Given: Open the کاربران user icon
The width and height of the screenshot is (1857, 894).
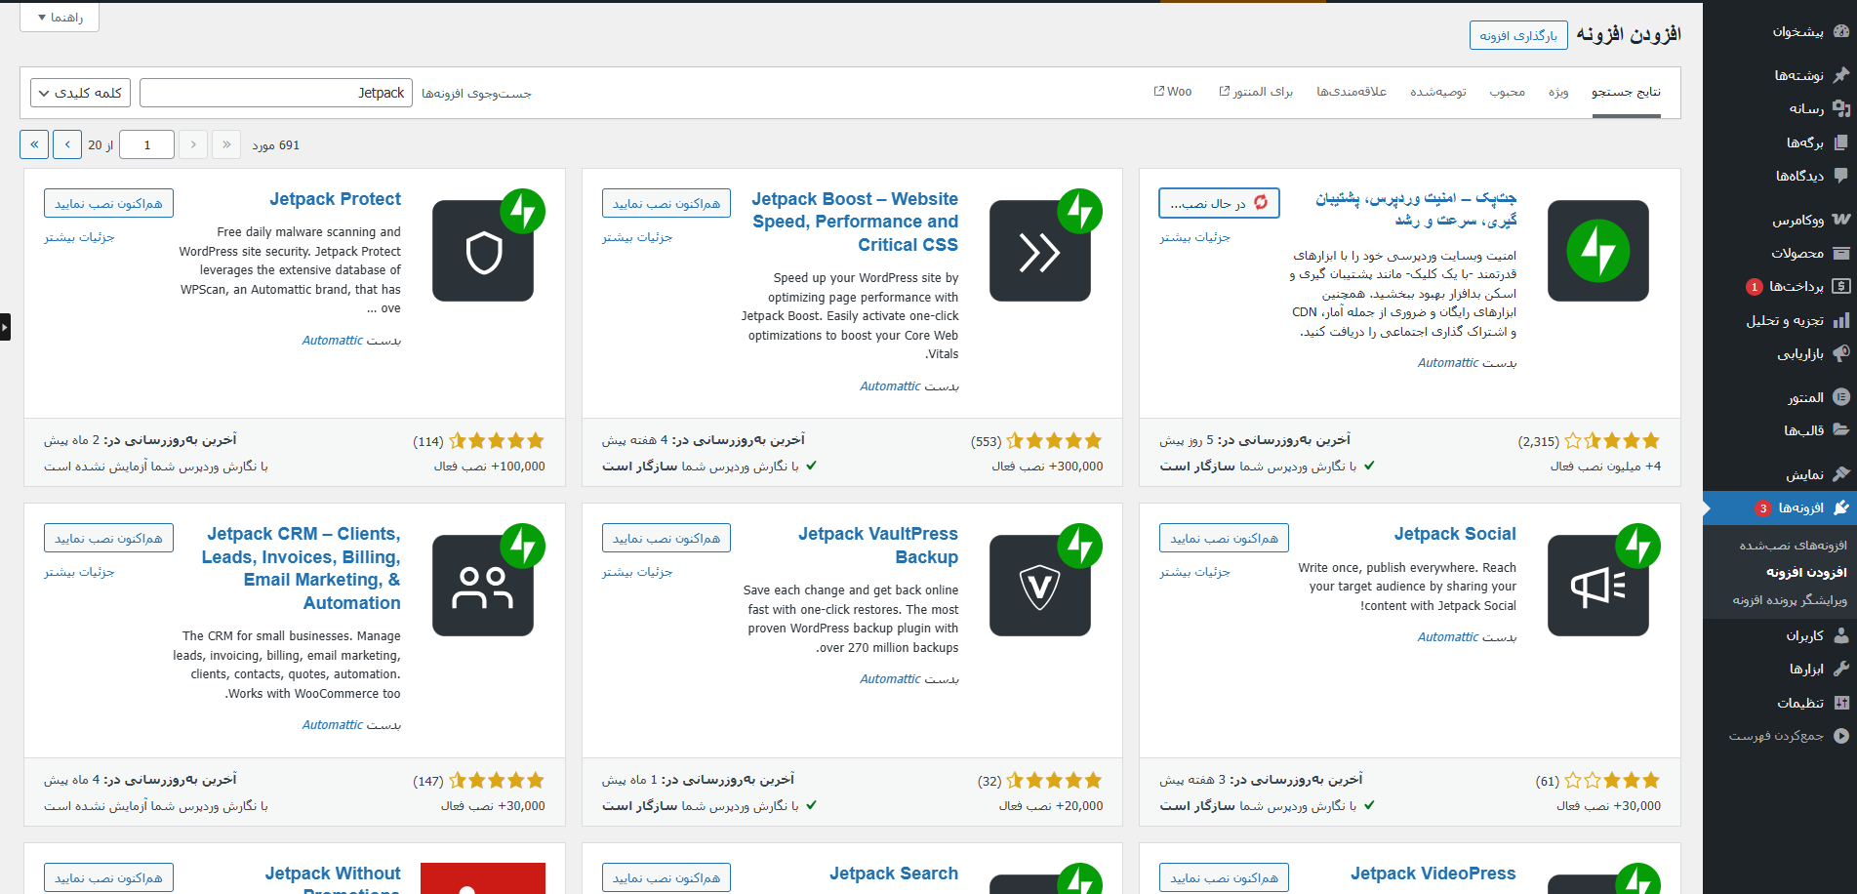Looking at the screenshot, I should [1840, 635].
